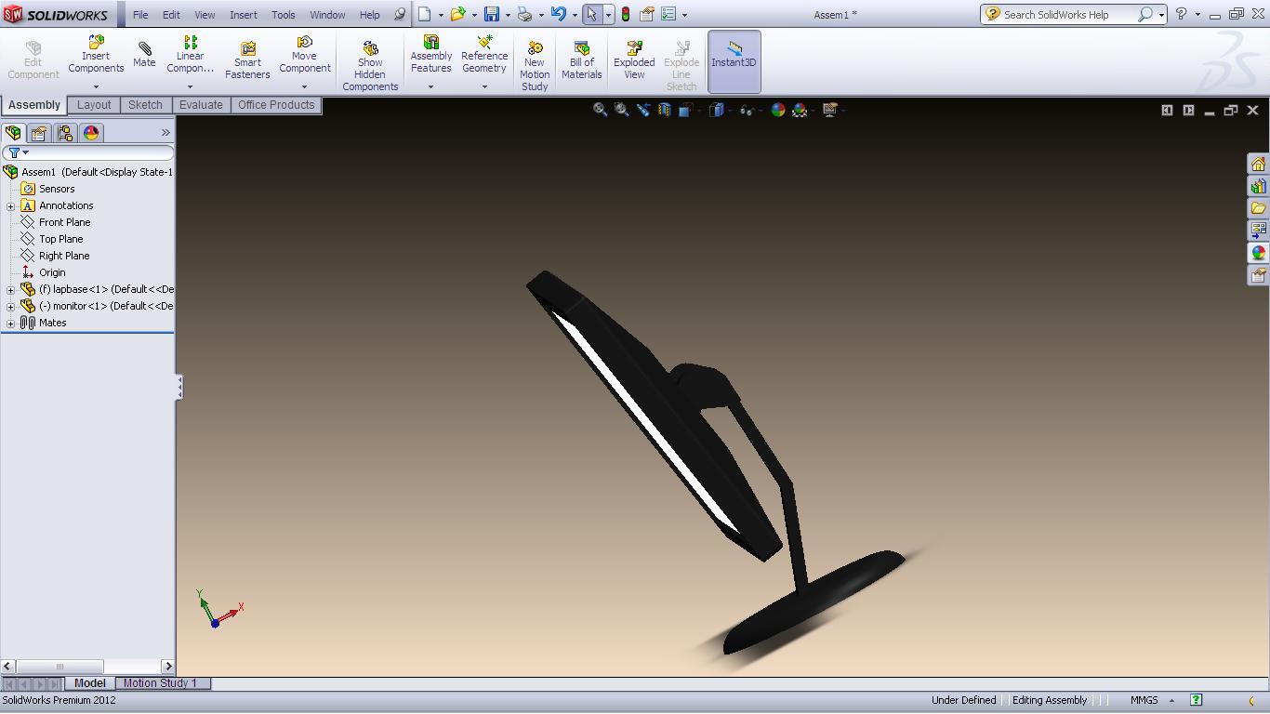Open the Assembly Features tool
Image resolution: width=1270 pixels, height=714 pixels.
pos(431,55)
